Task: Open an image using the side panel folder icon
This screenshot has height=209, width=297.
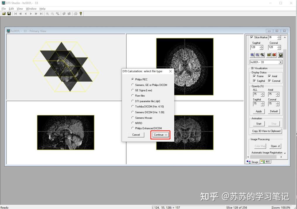Action: pyautogui.click(x=269, y=55)
